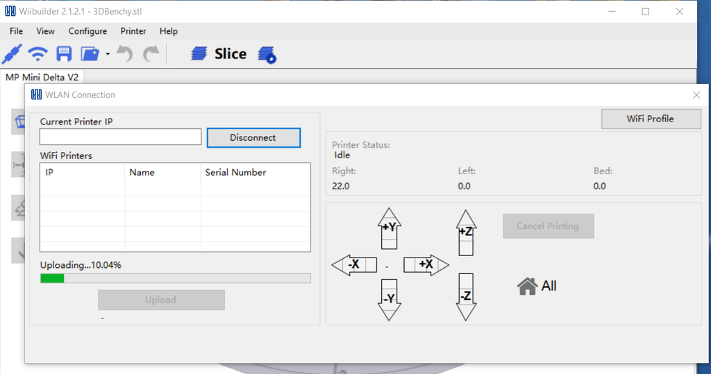Open the WiFi connection toolbar icon
Viewport: 711px width, 374px height.
37,54
